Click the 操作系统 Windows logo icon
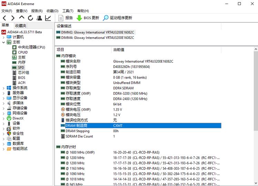258x186 pixels. pyautogui.click(x=9, y=88)
